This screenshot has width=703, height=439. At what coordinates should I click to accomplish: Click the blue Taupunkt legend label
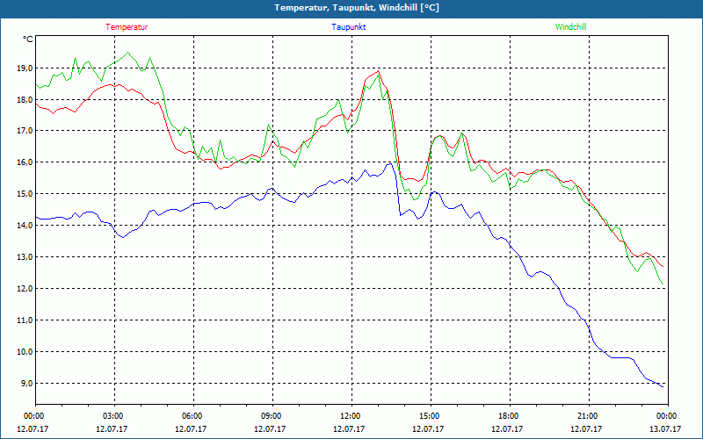point(348,27)
